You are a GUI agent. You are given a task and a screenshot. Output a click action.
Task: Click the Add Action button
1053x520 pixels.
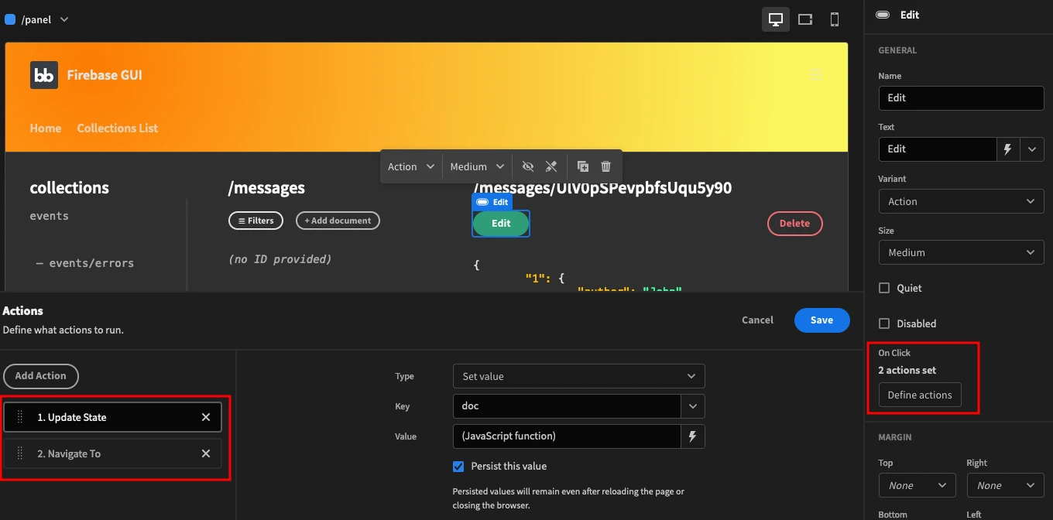(41, 376)
